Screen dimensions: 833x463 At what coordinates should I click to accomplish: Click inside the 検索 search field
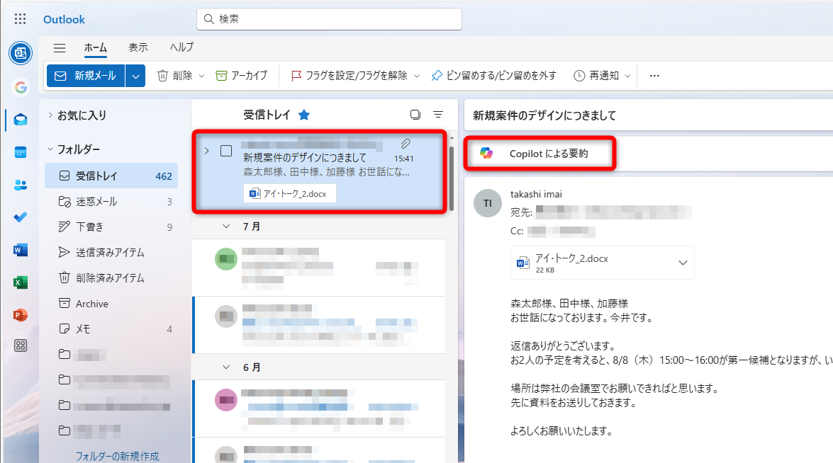click(329, 19)
